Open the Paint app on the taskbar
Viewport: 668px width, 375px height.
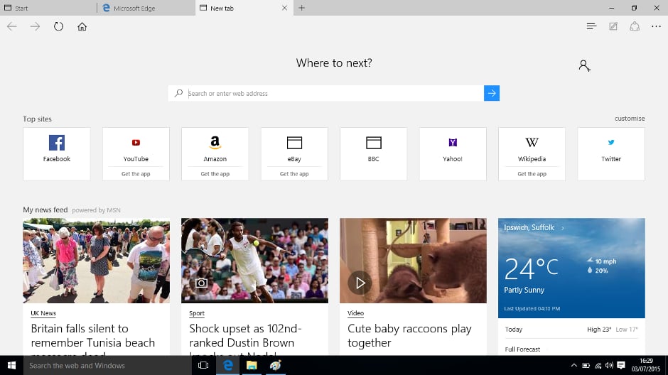coord(276,365)
